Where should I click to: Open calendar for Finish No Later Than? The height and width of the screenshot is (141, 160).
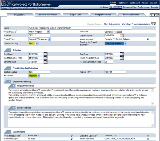pyautogui.click(x=122, y=58)
